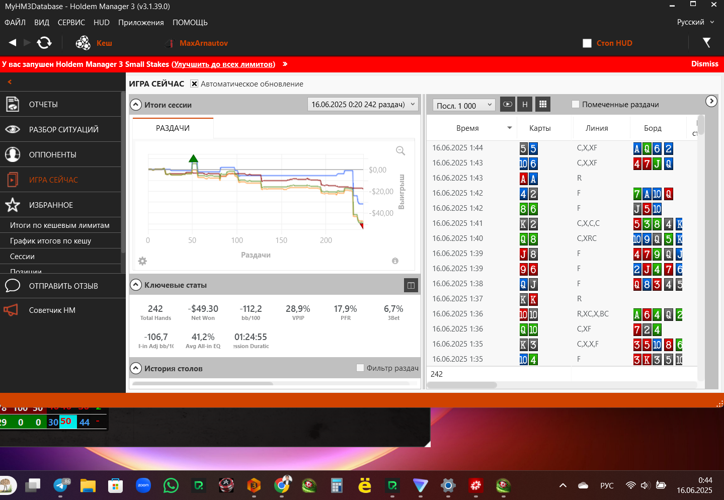Show hidden tray icons chevron

pyautogui.click(x=563, y=485)
